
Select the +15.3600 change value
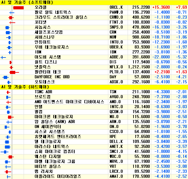(161, 7)
